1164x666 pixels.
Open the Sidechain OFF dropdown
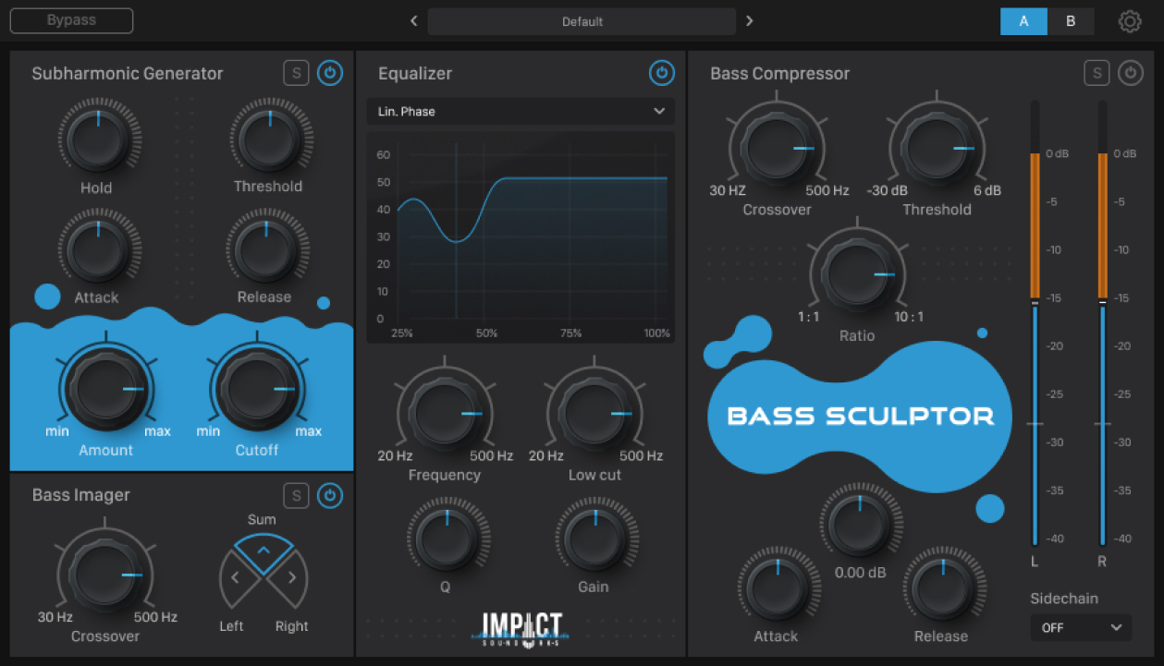pyautogui.click(x=1080, y=627)
